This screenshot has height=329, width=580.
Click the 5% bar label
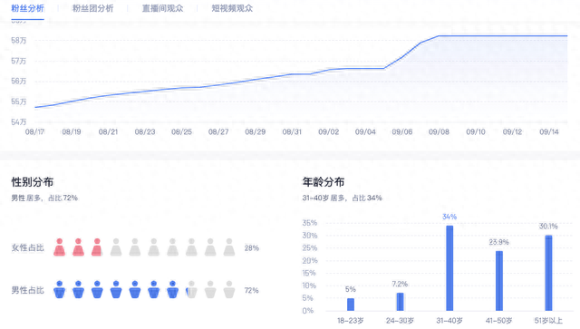click(x=351, y=289)
